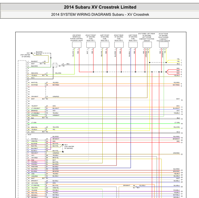Click the vertical 'BLK/YEL' label under Fuel Injector 2
The width and height of the screenshot is (199, 198).
[102, 53]
